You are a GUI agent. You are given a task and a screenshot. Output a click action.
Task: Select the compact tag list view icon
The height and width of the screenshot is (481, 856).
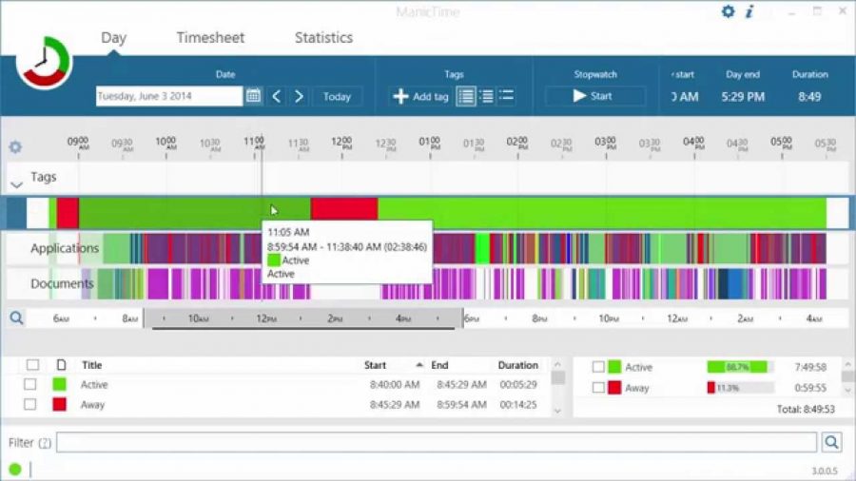[506, 96]
